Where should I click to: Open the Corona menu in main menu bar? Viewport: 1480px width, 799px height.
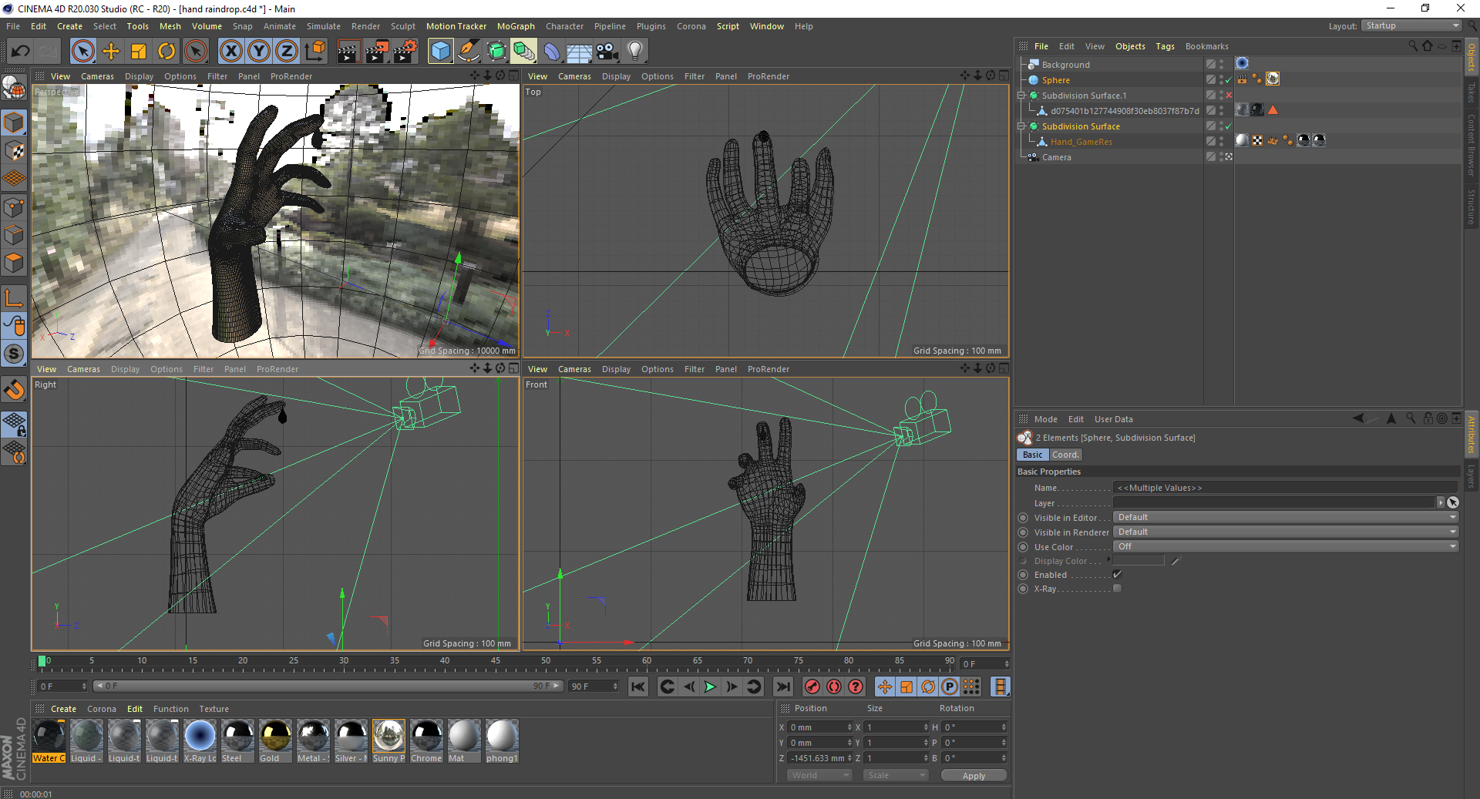coord(691,26)
